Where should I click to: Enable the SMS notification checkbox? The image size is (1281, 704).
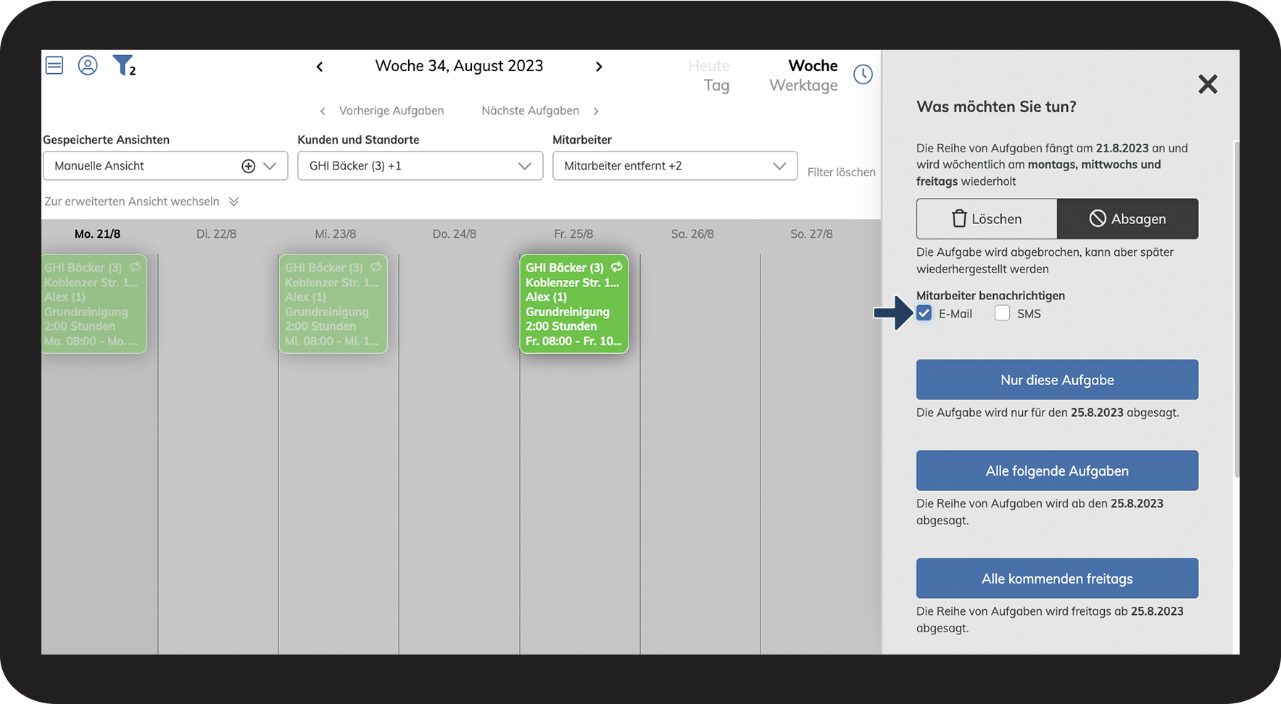point(1002,313)
